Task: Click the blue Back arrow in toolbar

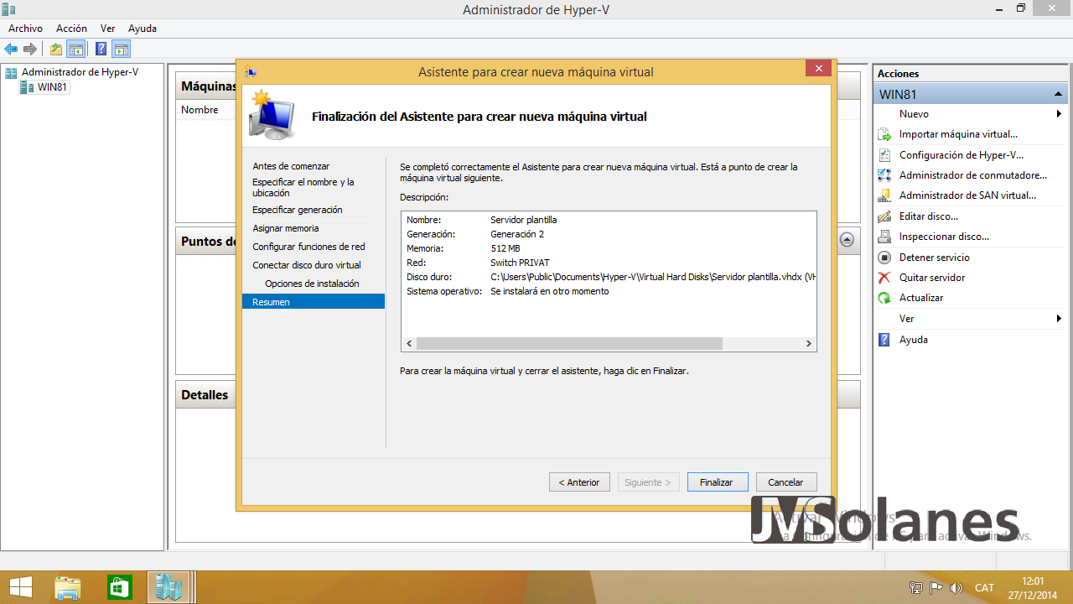Action: tap(11, 49)
